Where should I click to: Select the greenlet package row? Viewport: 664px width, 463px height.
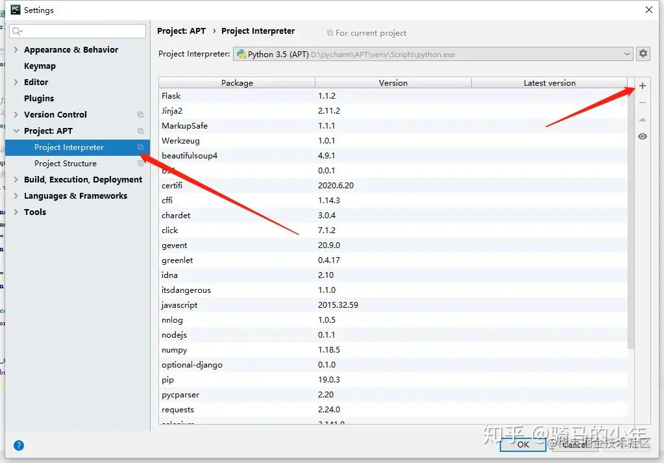pyautogui.click(x=393, y=260)
